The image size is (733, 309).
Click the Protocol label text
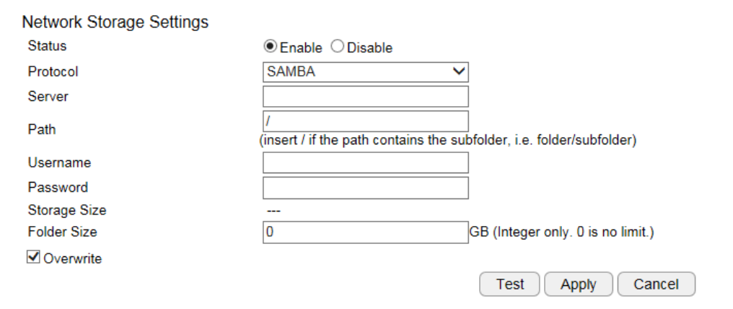point(53,71)
